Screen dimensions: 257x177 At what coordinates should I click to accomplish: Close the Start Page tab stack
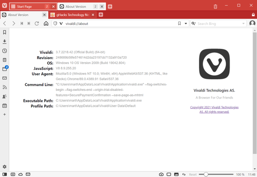(53, 6)
